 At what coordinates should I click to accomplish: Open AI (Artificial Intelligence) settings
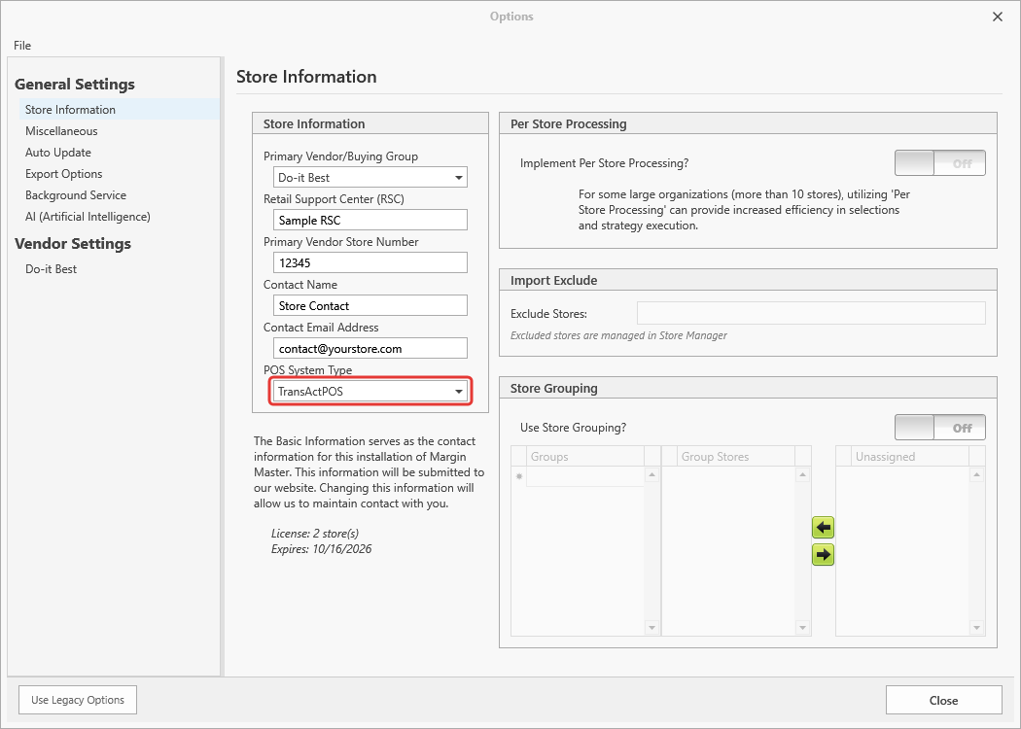click(88, 217)
